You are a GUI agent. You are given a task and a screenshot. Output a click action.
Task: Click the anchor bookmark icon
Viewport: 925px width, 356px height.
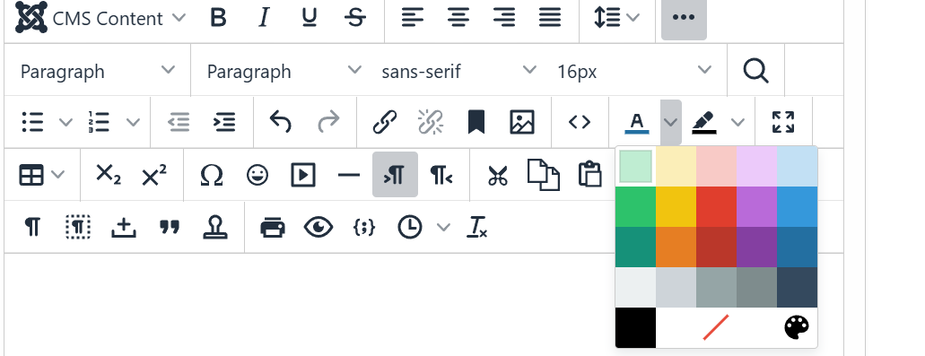pyautogui.click(x=476, y=123)
